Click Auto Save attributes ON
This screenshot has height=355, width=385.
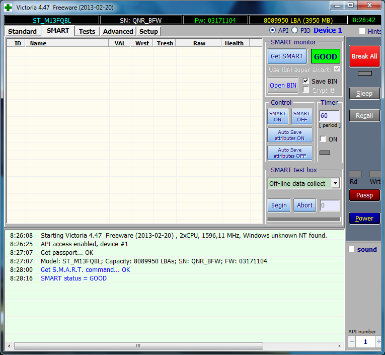click(290, 135)
